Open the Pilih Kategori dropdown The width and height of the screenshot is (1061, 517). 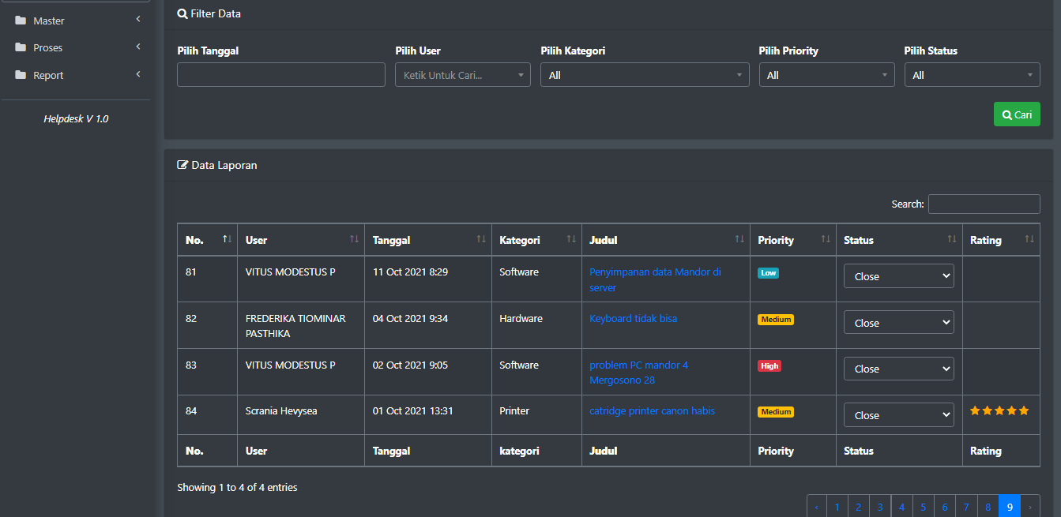click(645, 76)
